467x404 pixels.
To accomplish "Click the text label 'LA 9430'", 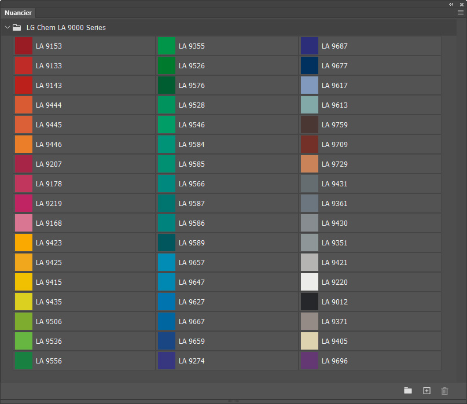I will pos(334,223).
